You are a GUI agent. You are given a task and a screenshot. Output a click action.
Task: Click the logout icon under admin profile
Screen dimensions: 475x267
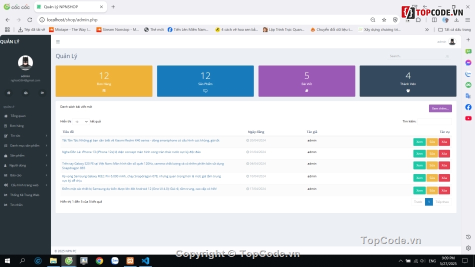pyautogui.click(x=42, y=92)
